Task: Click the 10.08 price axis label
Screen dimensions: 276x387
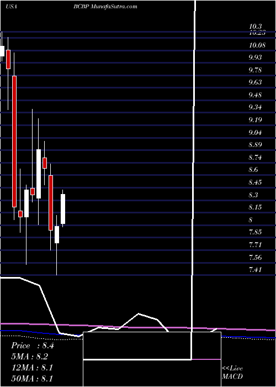Action: 257,45
